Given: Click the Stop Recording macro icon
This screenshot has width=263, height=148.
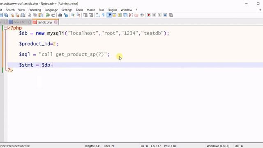Looking at the screenshot, I should tap(155, 15).
